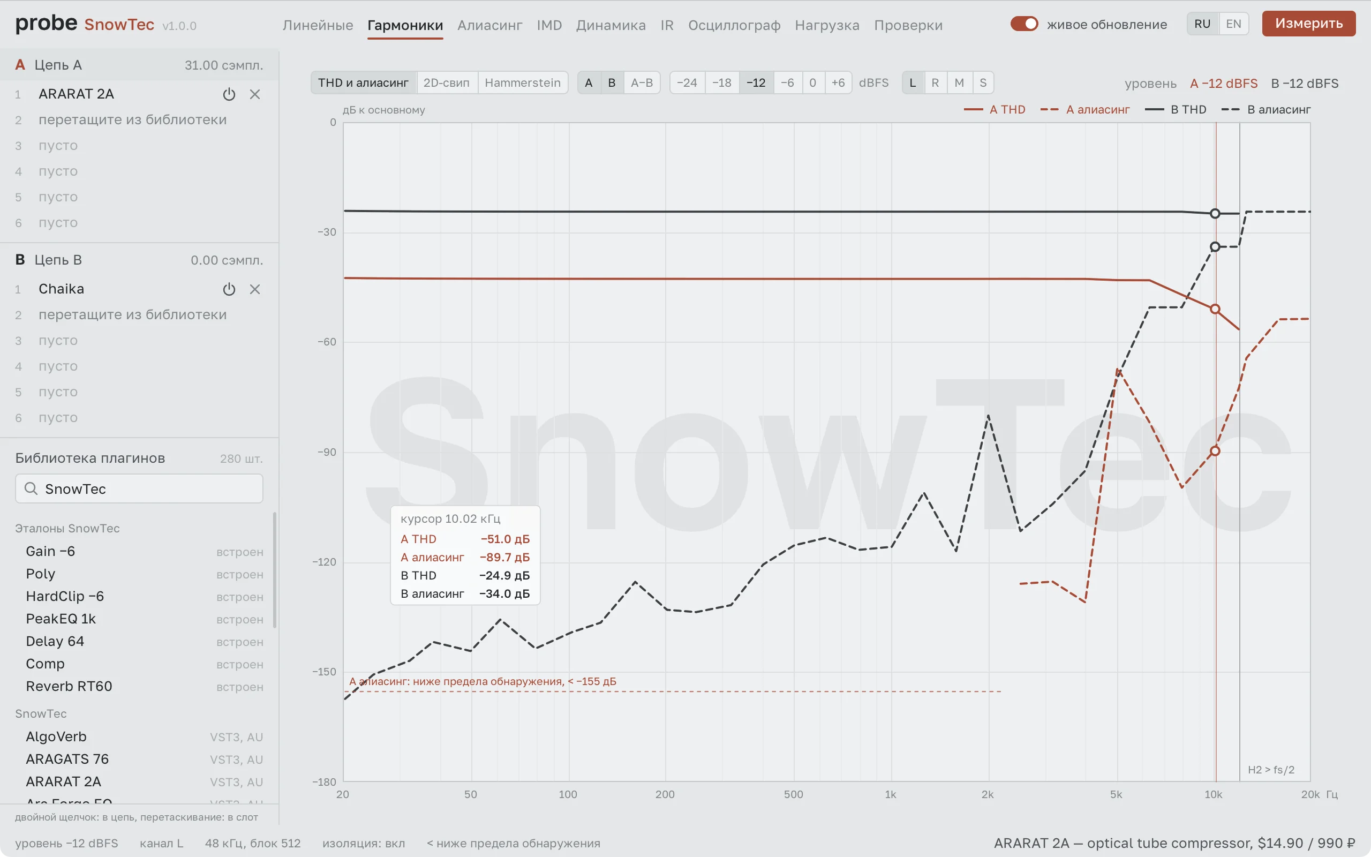Viewport: 1371px width, 857px height.
Task: Toggle the live update switch
Action: (1025, 24)
